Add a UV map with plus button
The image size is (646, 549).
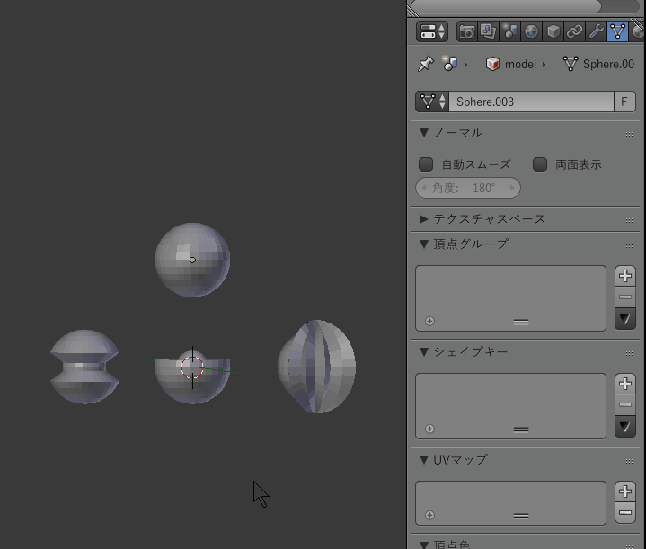[x=625, y=491]
